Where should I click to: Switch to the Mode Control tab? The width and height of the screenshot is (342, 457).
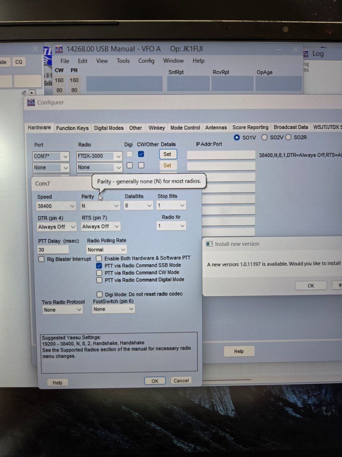[x=185, y=128]
